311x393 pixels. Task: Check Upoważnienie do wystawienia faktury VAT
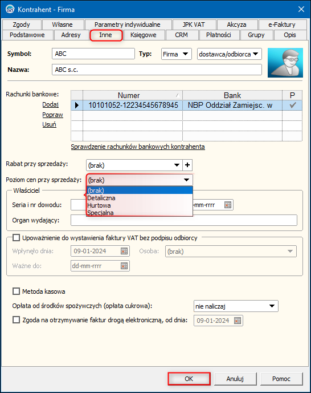(x=17, y=238)
